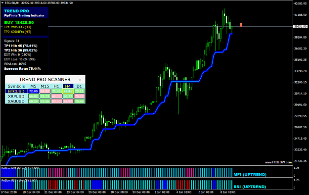Click the 33698.20 price axis label
This screenshot has width=309, height=195.
click(x=300, y=71)
